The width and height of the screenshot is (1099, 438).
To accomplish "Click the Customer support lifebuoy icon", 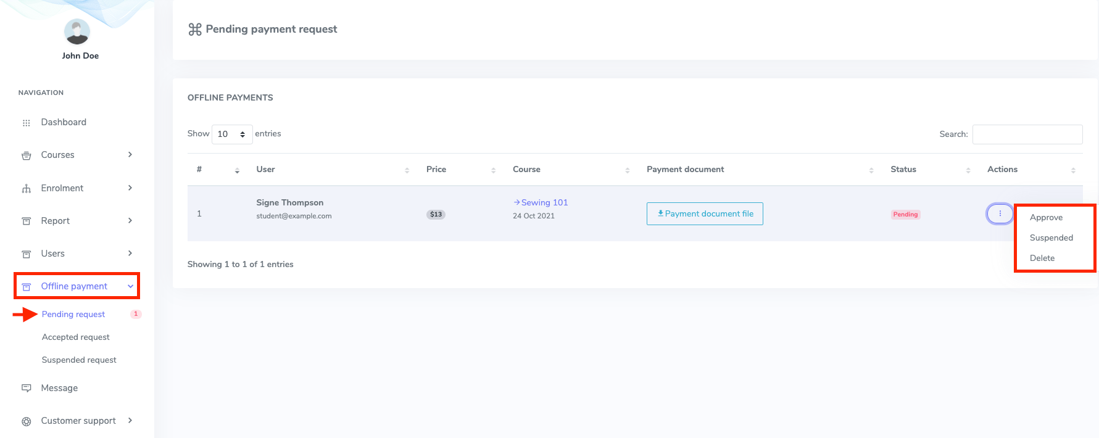I will tap(26, 421).
